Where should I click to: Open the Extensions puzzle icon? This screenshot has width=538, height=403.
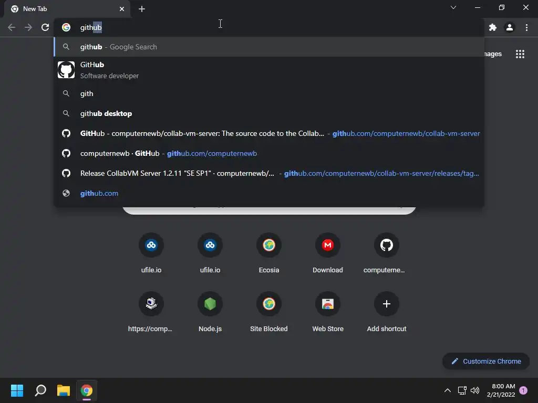pos(493,27)
